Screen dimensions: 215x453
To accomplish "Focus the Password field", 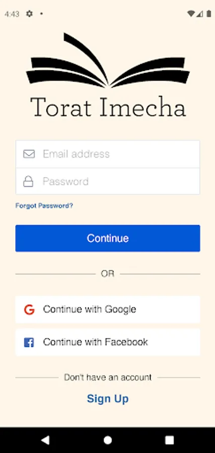I will 108,181.
